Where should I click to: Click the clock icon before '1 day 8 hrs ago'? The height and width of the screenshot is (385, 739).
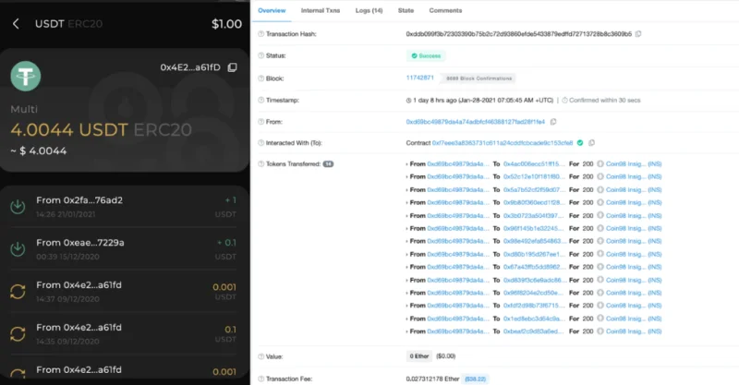408,101
